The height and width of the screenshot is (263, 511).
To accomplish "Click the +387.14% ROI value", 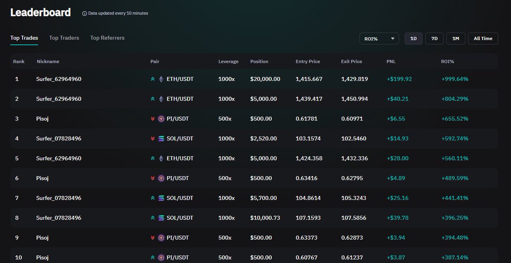I will click(x=455, y=257).
